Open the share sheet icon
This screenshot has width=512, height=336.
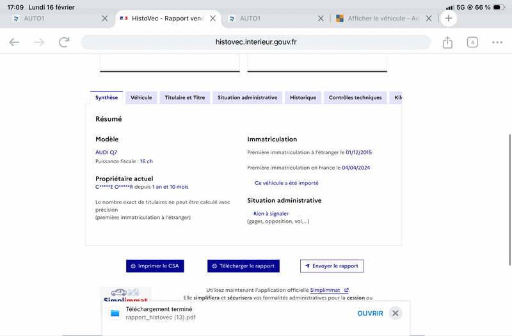point(447,42)
